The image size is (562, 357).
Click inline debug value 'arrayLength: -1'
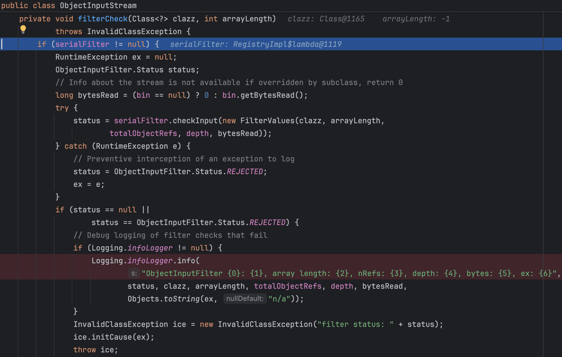416,19
